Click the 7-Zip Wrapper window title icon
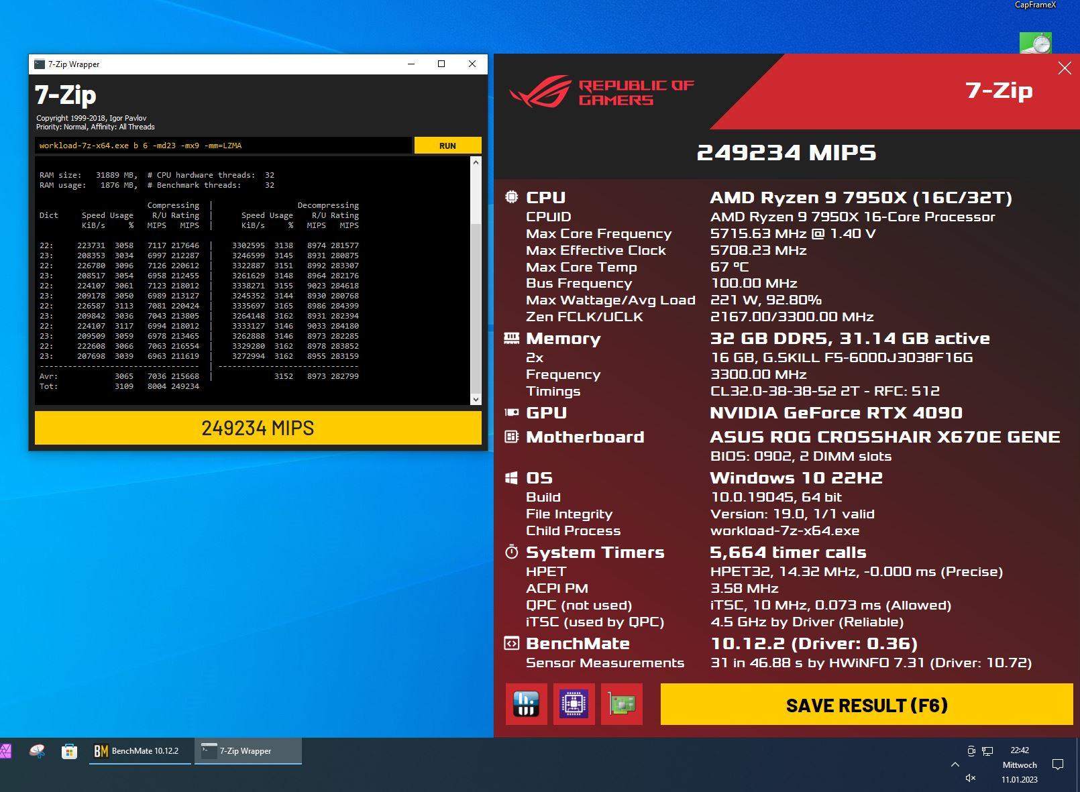Screen dimensions: 1080x792 click(x=40, y=64)
